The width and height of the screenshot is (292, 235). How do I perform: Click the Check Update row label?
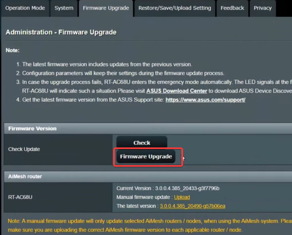click(24, 149)
